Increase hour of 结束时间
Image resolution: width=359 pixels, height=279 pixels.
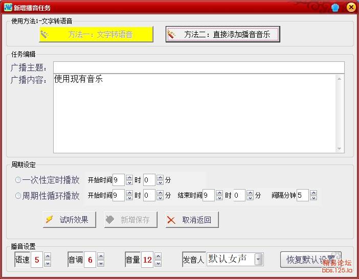click(219, 193)
